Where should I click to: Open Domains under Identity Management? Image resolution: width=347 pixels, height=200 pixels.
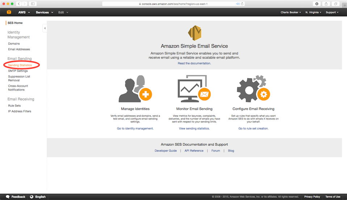click(x=14, y=43)
